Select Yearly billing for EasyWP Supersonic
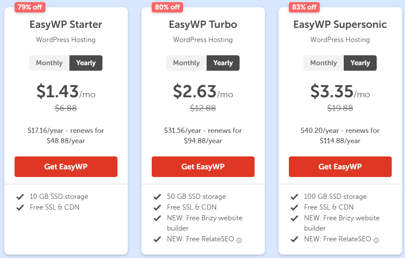The height and width of the screenshot is (258, 405). tap(360, 63)
